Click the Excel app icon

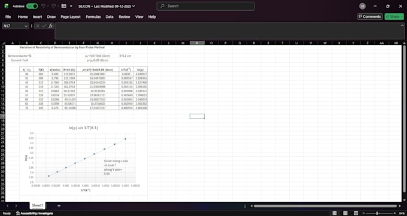pyautogui.click(x=6, y=6)
